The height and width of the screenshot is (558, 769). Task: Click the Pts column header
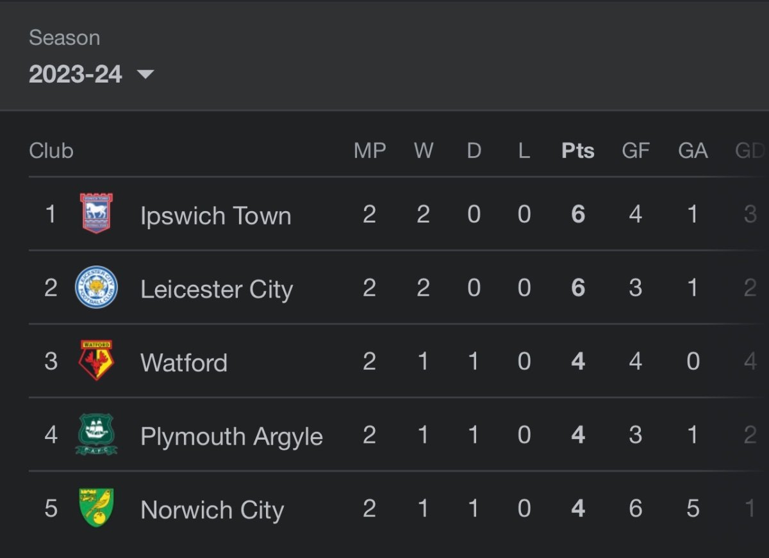pyautogui.click(x=578, y=151)
